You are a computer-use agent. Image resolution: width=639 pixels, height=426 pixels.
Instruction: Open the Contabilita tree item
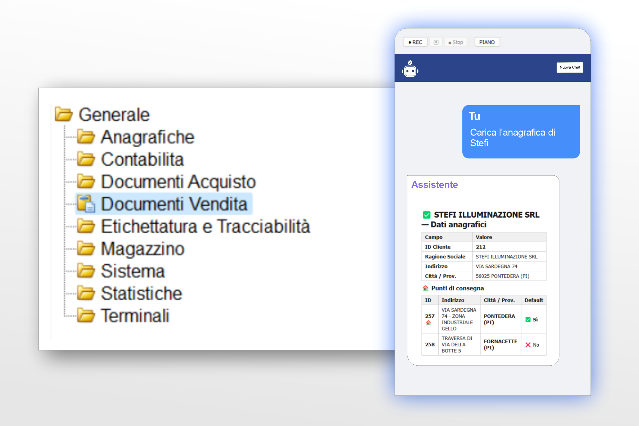tap(142, 159)
